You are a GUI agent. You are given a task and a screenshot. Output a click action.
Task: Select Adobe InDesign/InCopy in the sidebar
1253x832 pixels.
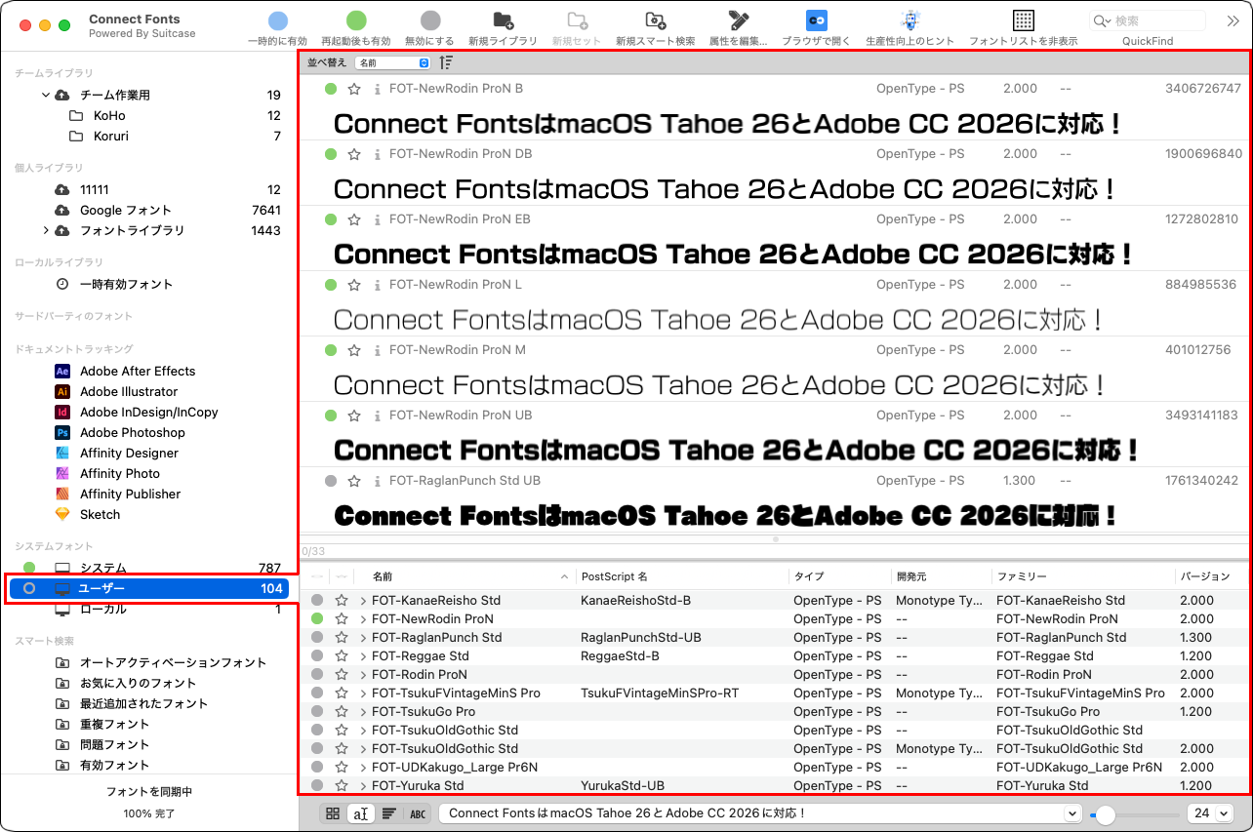(x=149, y=412)
